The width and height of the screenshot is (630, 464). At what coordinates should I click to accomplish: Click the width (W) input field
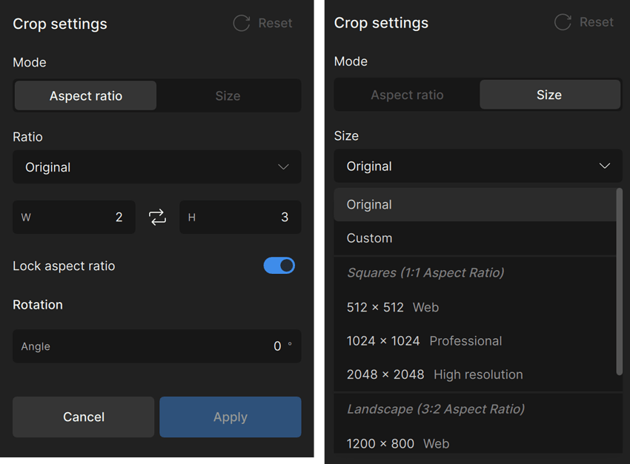(x=74, y=217)
